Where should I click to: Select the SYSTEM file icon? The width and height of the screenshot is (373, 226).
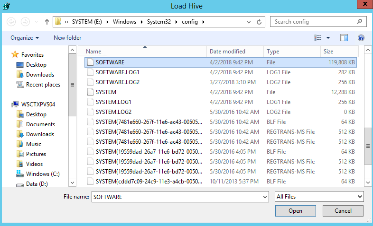tap(90, 92)
